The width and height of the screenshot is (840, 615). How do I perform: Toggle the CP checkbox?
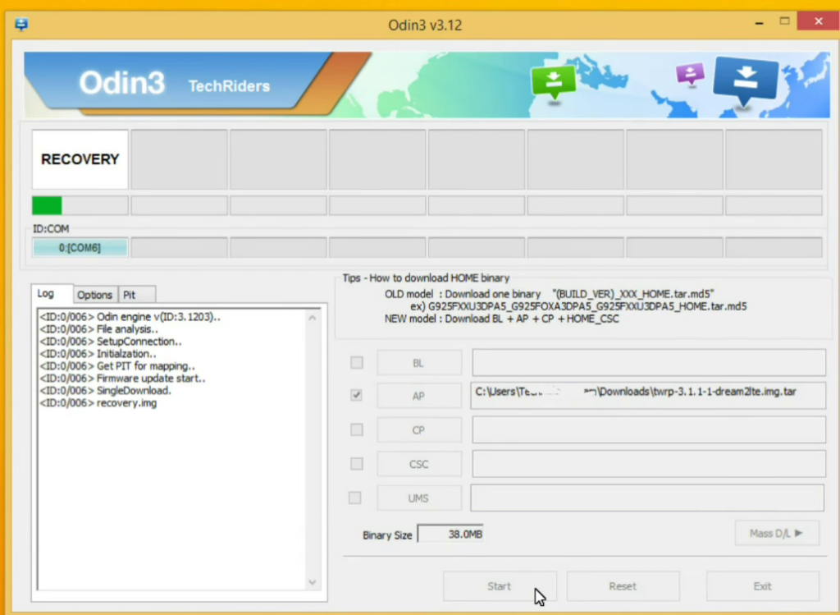pos(356,429)
